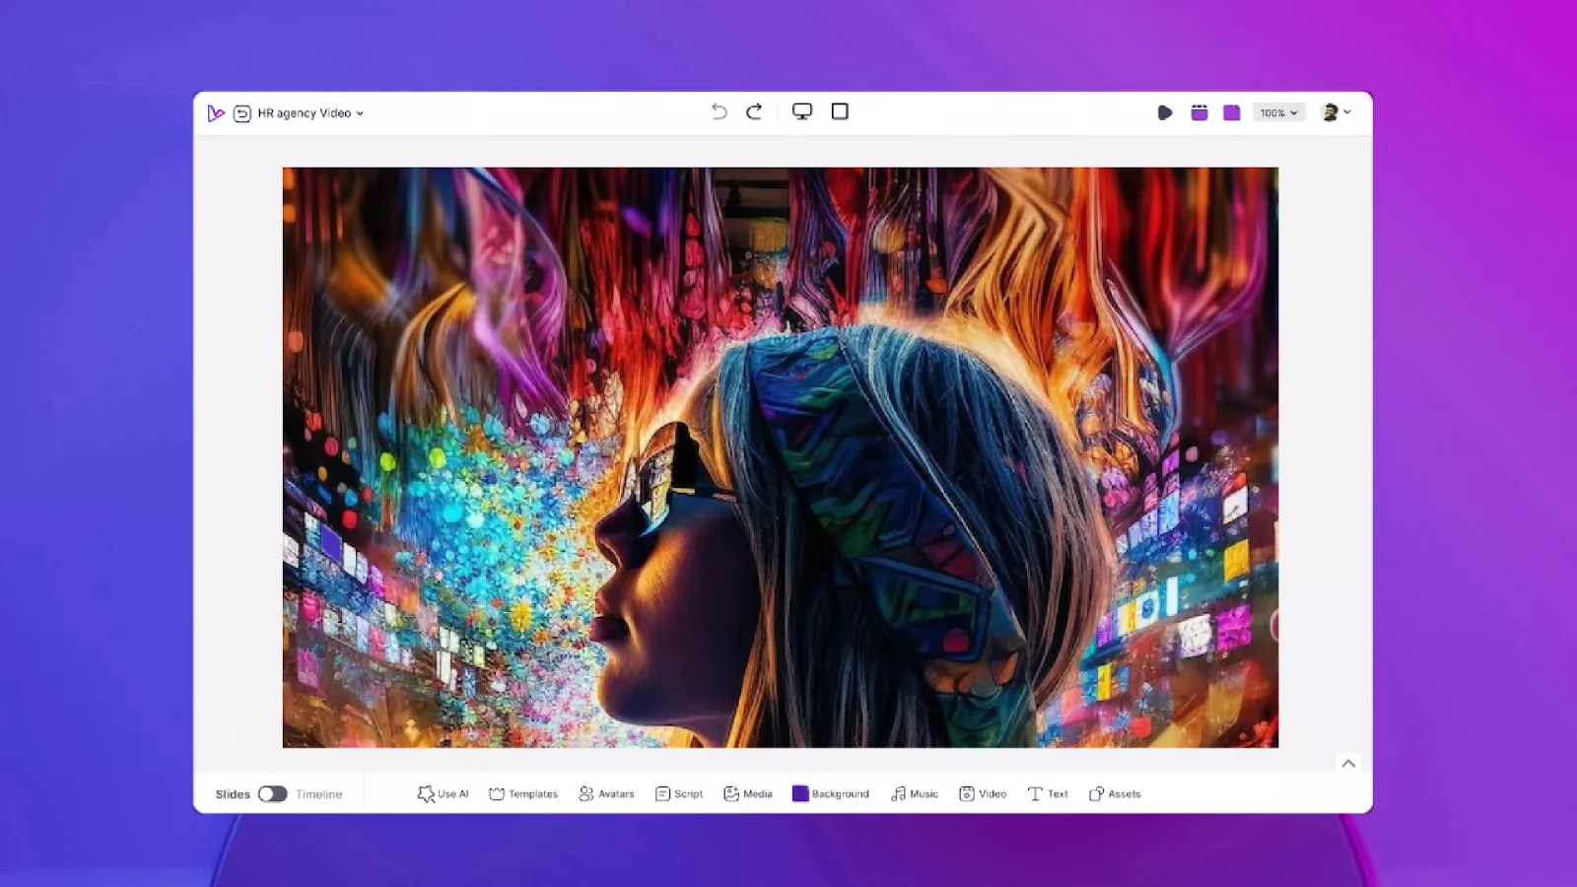Click the Use AI button
Viewport: 1577px width, 887px height.
coord(443,794)
